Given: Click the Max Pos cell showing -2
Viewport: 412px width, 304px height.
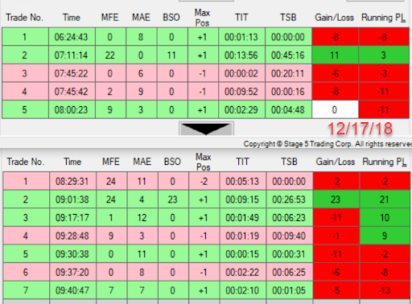Looking at the screenshot, I should point(204,181).
